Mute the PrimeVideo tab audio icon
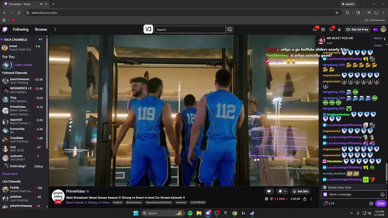Screen dimensions: 388x218 point(41,4)
